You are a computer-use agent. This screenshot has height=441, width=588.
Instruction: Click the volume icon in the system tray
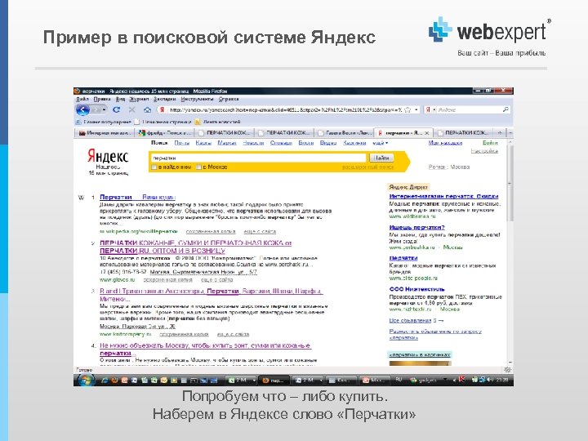[x=490, y=380]
